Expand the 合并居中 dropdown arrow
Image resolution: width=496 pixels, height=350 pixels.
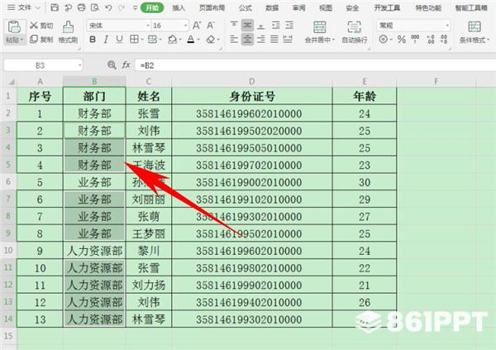tap(333, 40)
